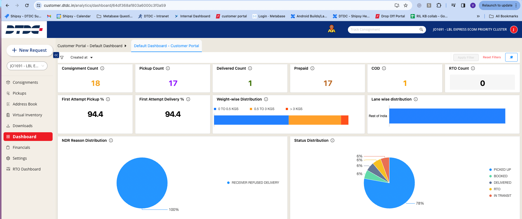Click the orange 0.5 TO 3 KGS swatch
Image resolution: width=522 pixels, height=219 pixels.
coord(251,109)
